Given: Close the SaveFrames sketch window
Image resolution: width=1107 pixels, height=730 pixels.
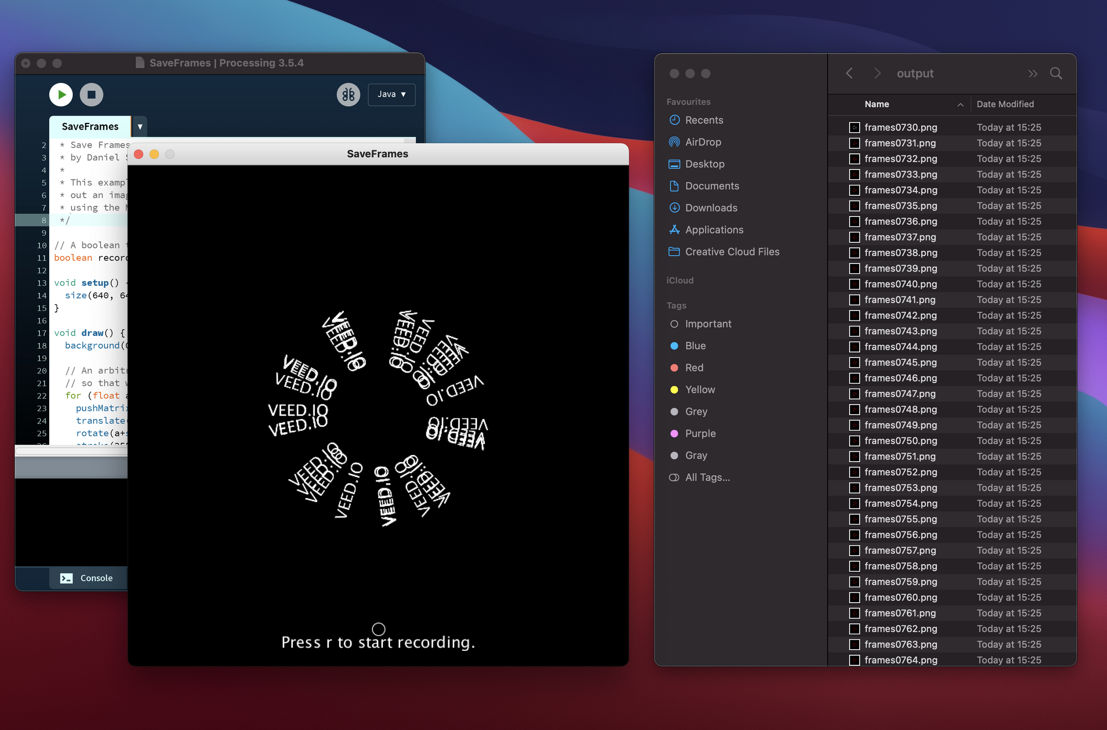Looking at the screenshot, I should pyautogui.click(x=139, y=154).
